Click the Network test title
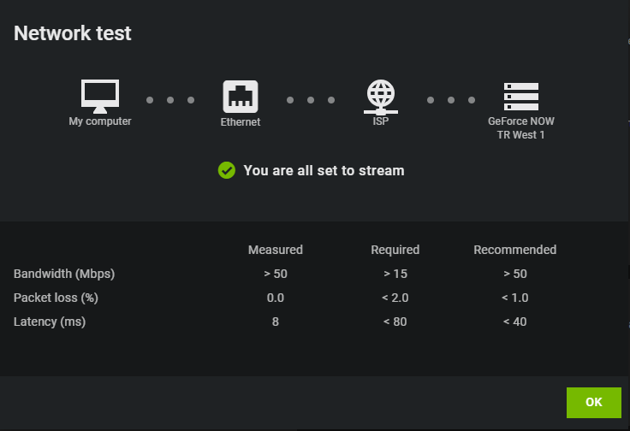630x431 pixels. pos(73,33)
